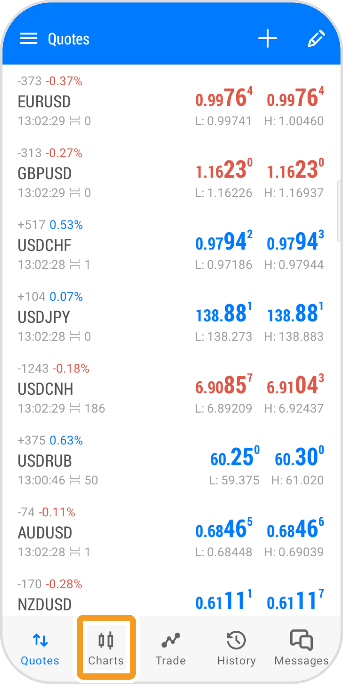This screenshot has width=343, height=684.
Task: Open the hamburger menu
Action: point(29,39)
